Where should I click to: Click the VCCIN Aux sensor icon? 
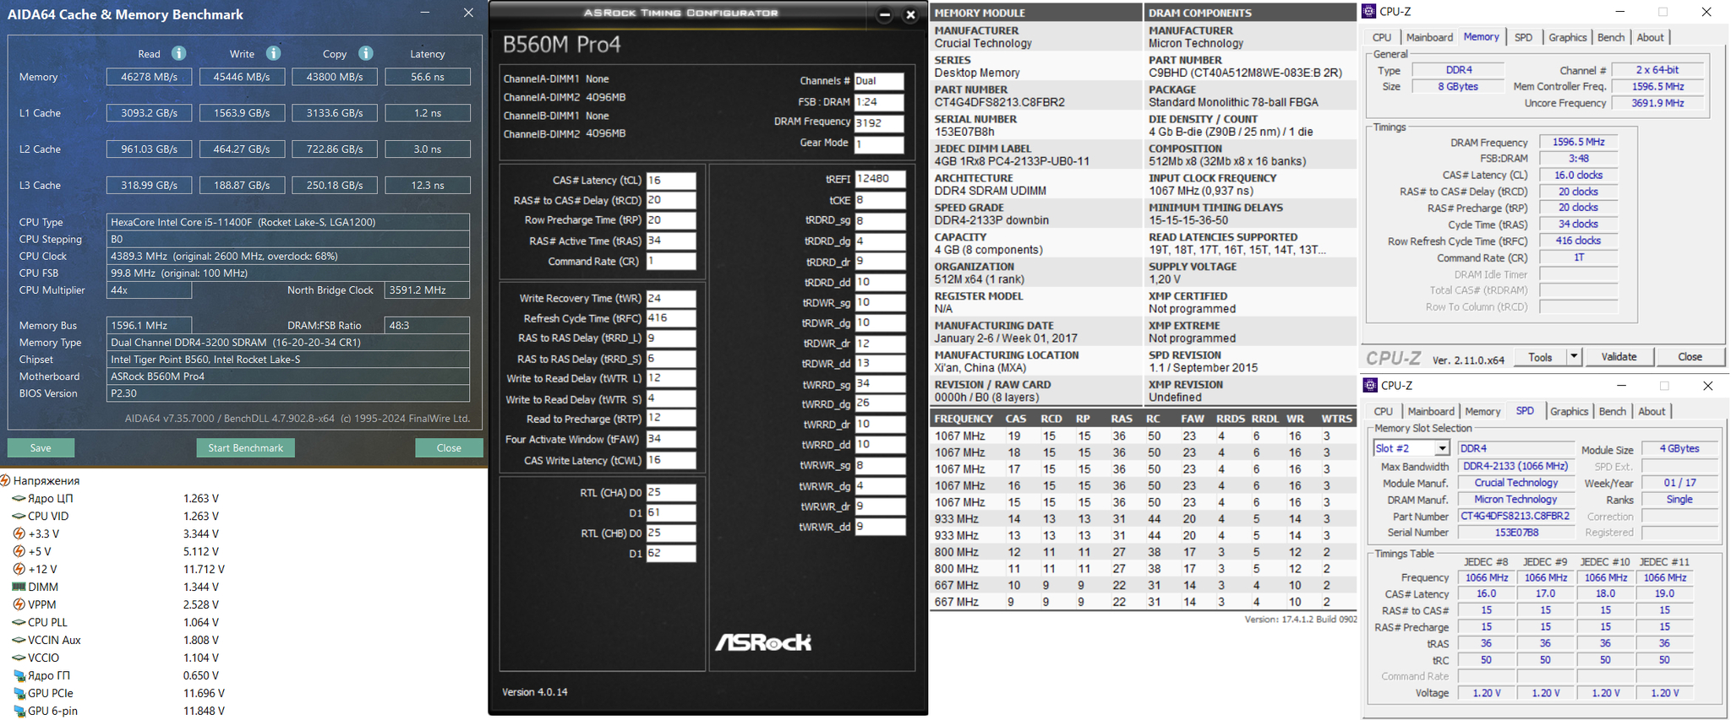pos(19,640)
